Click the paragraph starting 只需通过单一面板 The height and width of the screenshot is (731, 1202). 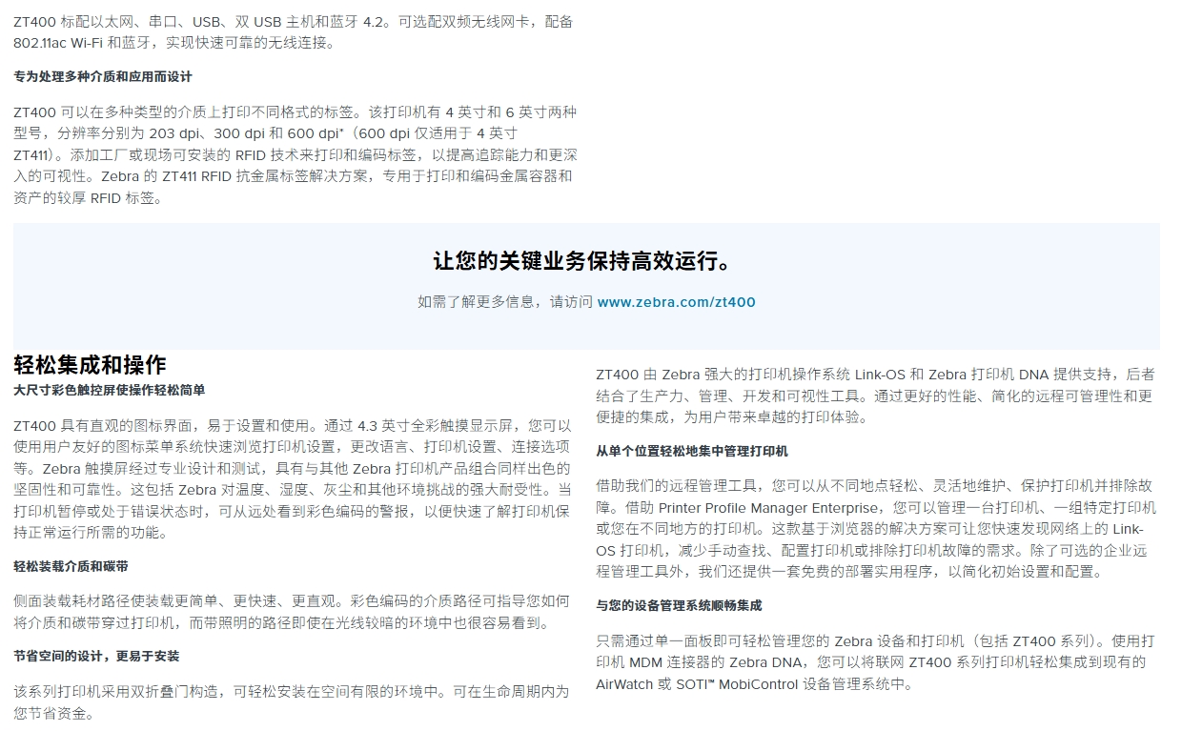[x=875, y=662]
